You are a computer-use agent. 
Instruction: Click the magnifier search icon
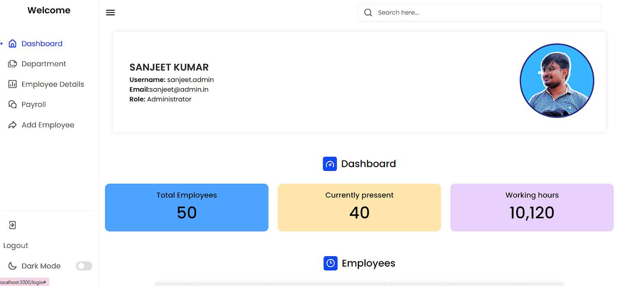coord(368,13)
